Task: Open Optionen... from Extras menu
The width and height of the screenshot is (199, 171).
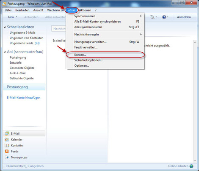Action: click(105, 66)
